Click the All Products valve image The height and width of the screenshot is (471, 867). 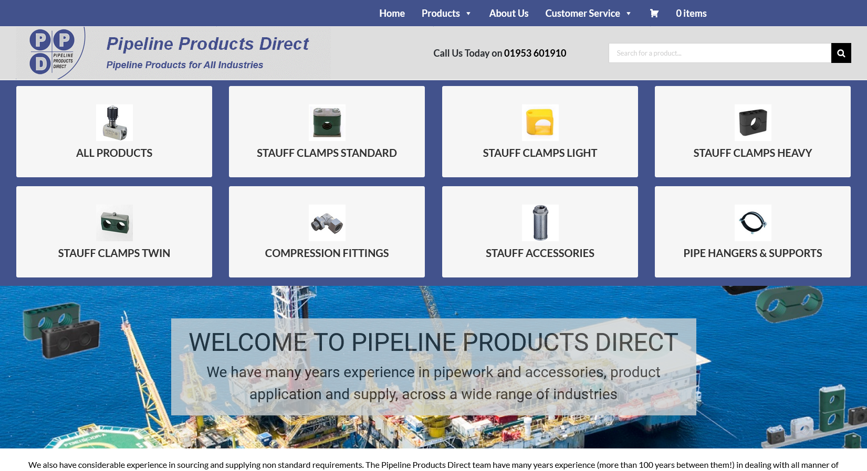pyautogui.click(x=114, y=123)
